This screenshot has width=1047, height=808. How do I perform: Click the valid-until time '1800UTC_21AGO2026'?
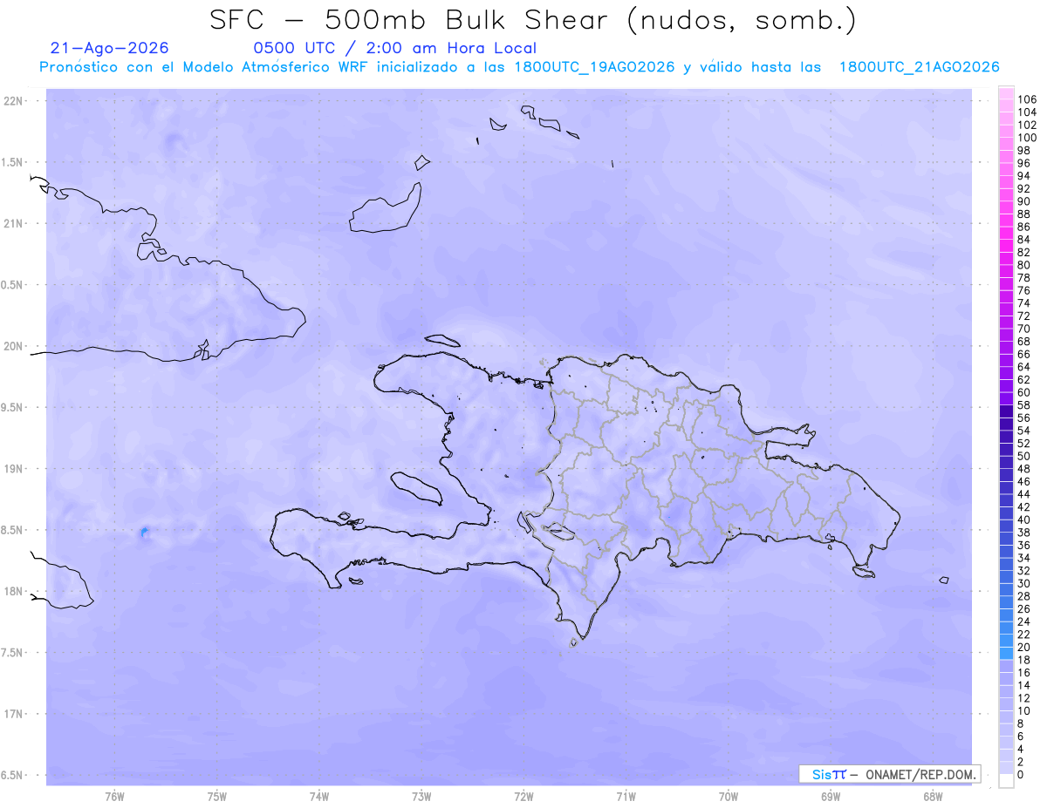tap(919, 67)
